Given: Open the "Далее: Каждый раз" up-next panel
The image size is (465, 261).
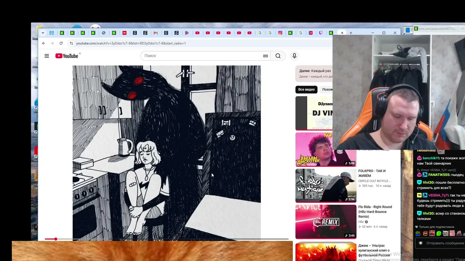Looking at the screenshot, I should [315, 74].
